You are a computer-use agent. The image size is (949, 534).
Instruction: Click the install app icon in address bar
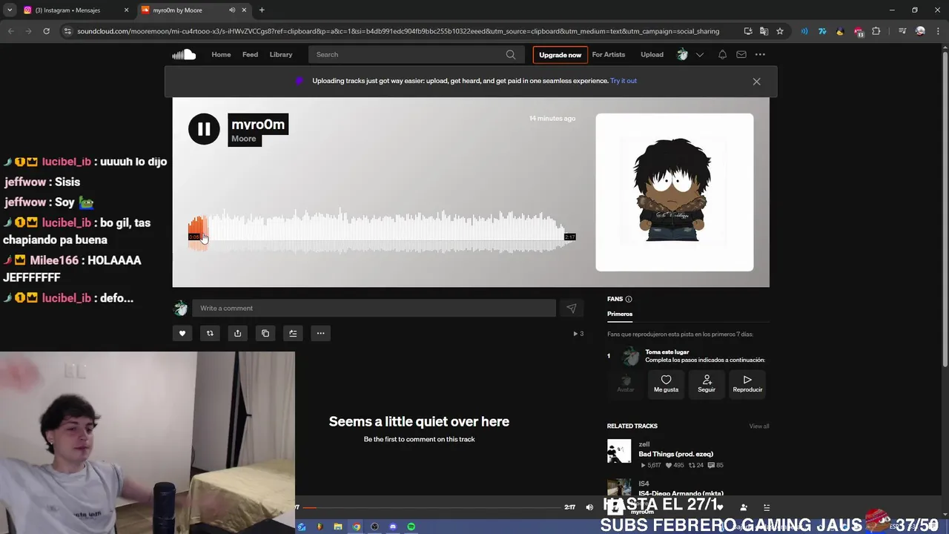point(747,31)
